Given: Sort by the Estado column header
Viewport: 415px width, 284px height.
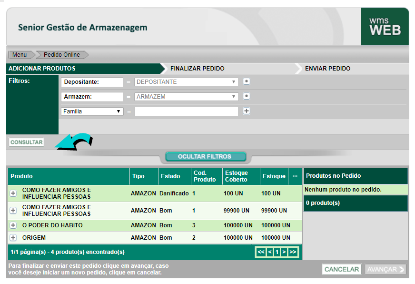Looking at the screenshot, I should [174, 176].
